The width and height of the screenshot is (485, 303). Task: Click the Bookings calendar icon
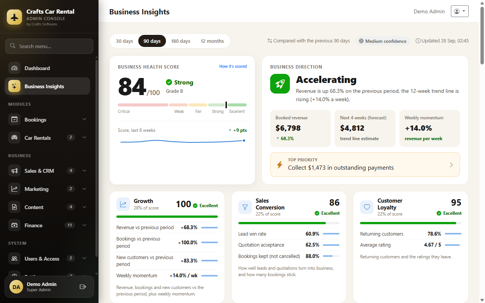pos(14,120)
